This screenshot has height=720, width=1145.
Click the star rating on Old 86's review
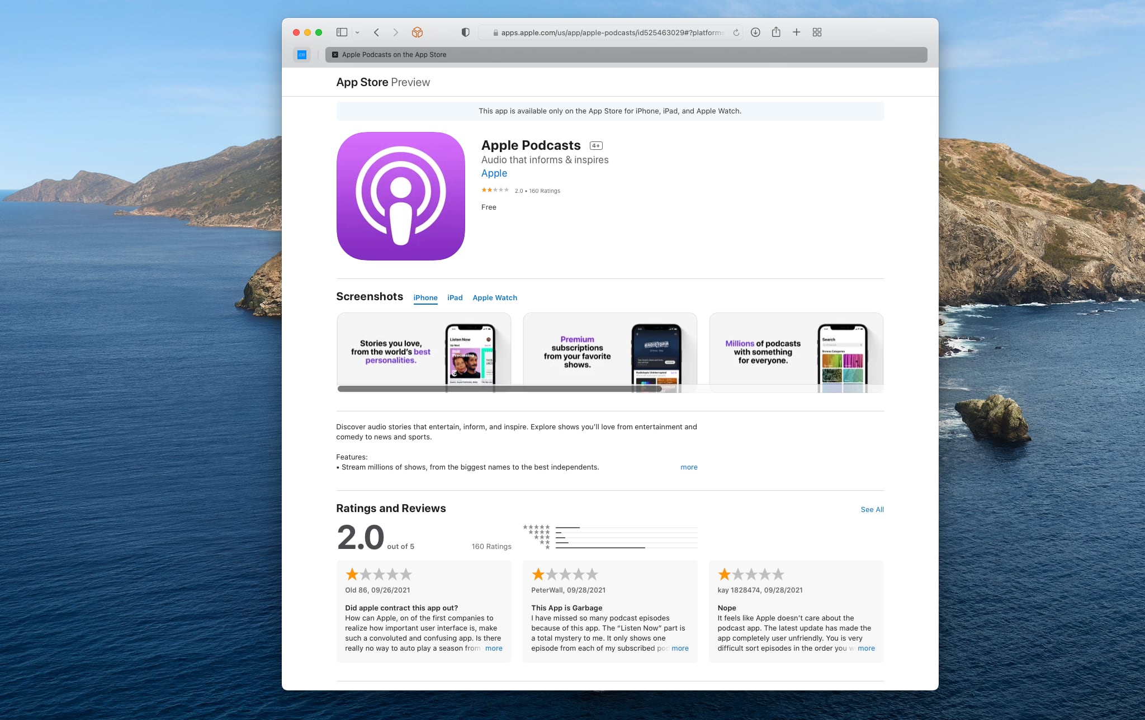click(x=378, y=574)
